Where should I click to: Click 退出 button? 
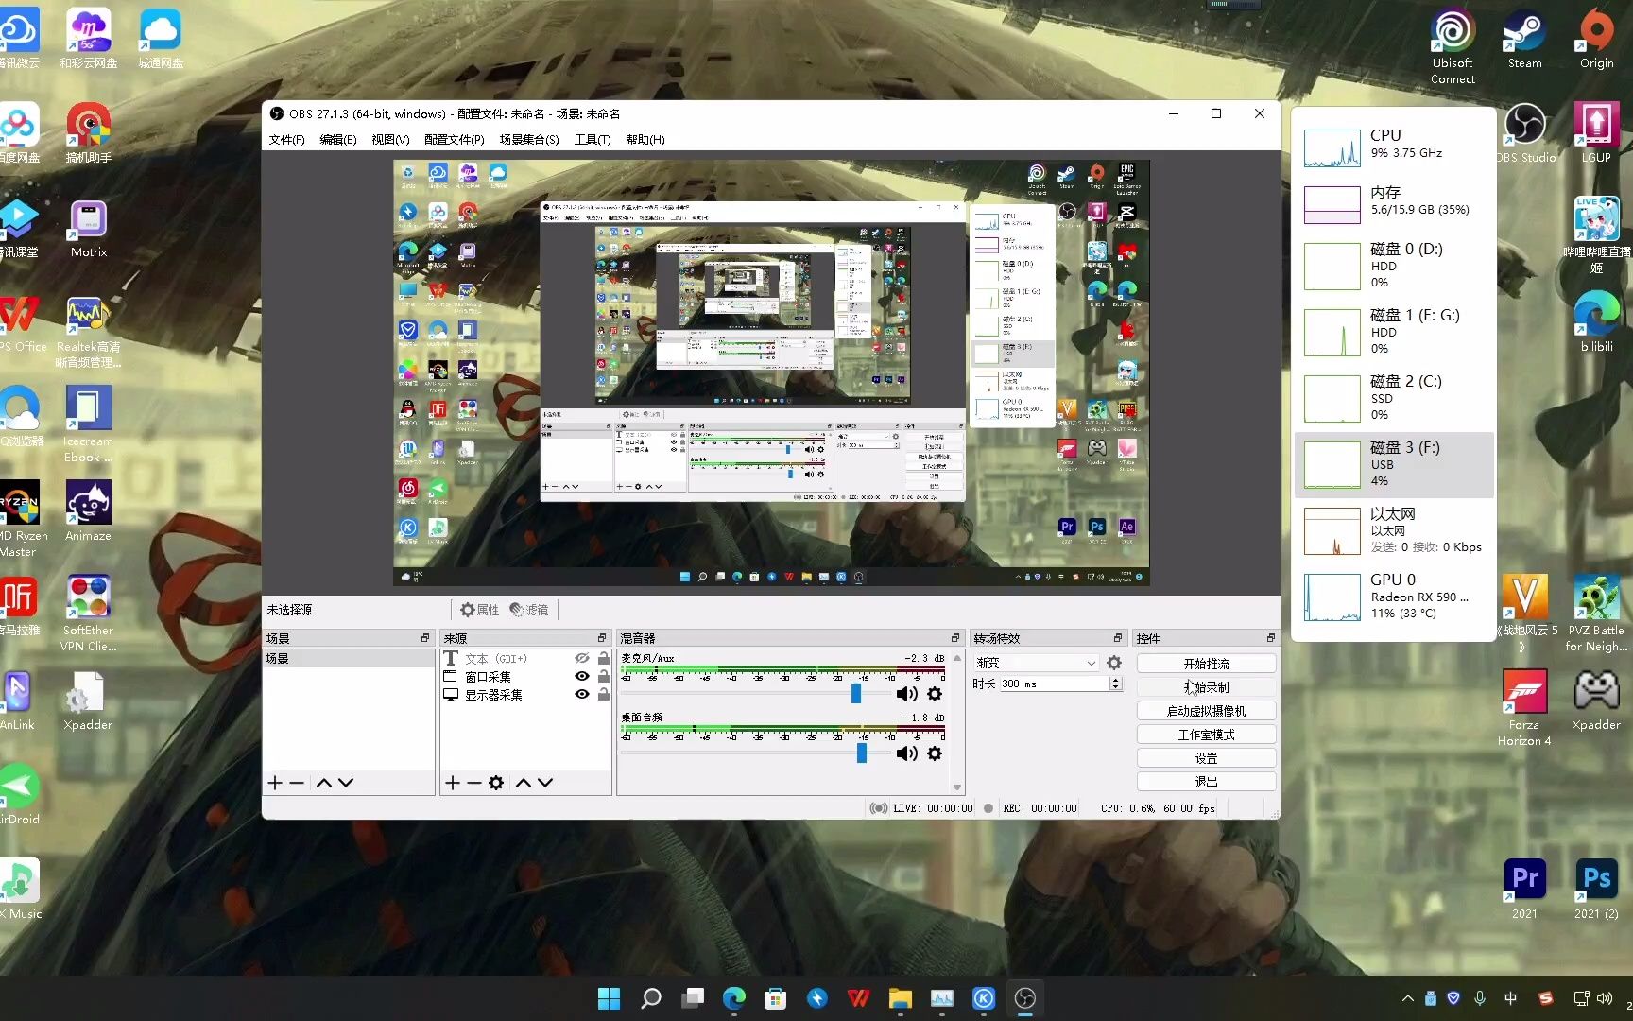tap(1207, 782)
